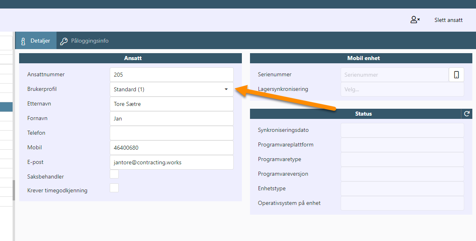Enable the Krever timegodkjenning checkbox
This screenshot has width=476, height=241.
click(x=114, y=188)
